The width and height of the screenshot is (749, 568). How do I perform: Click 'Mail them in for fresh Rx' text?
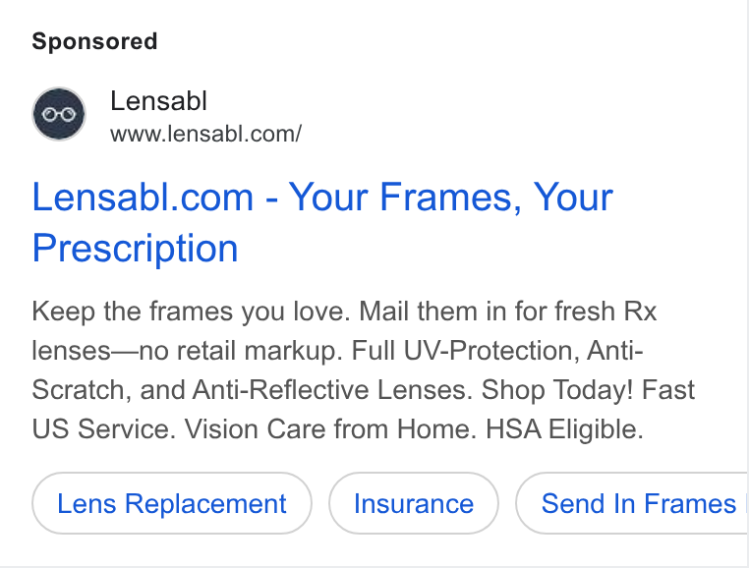click(x=508, y=312)
